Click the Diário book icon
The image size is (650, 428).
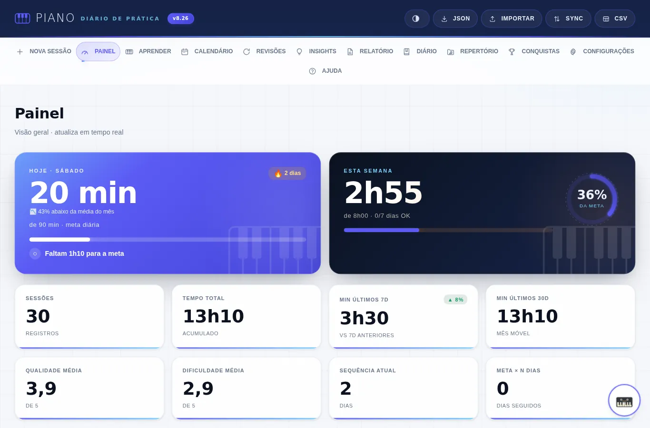pos(407,52)
